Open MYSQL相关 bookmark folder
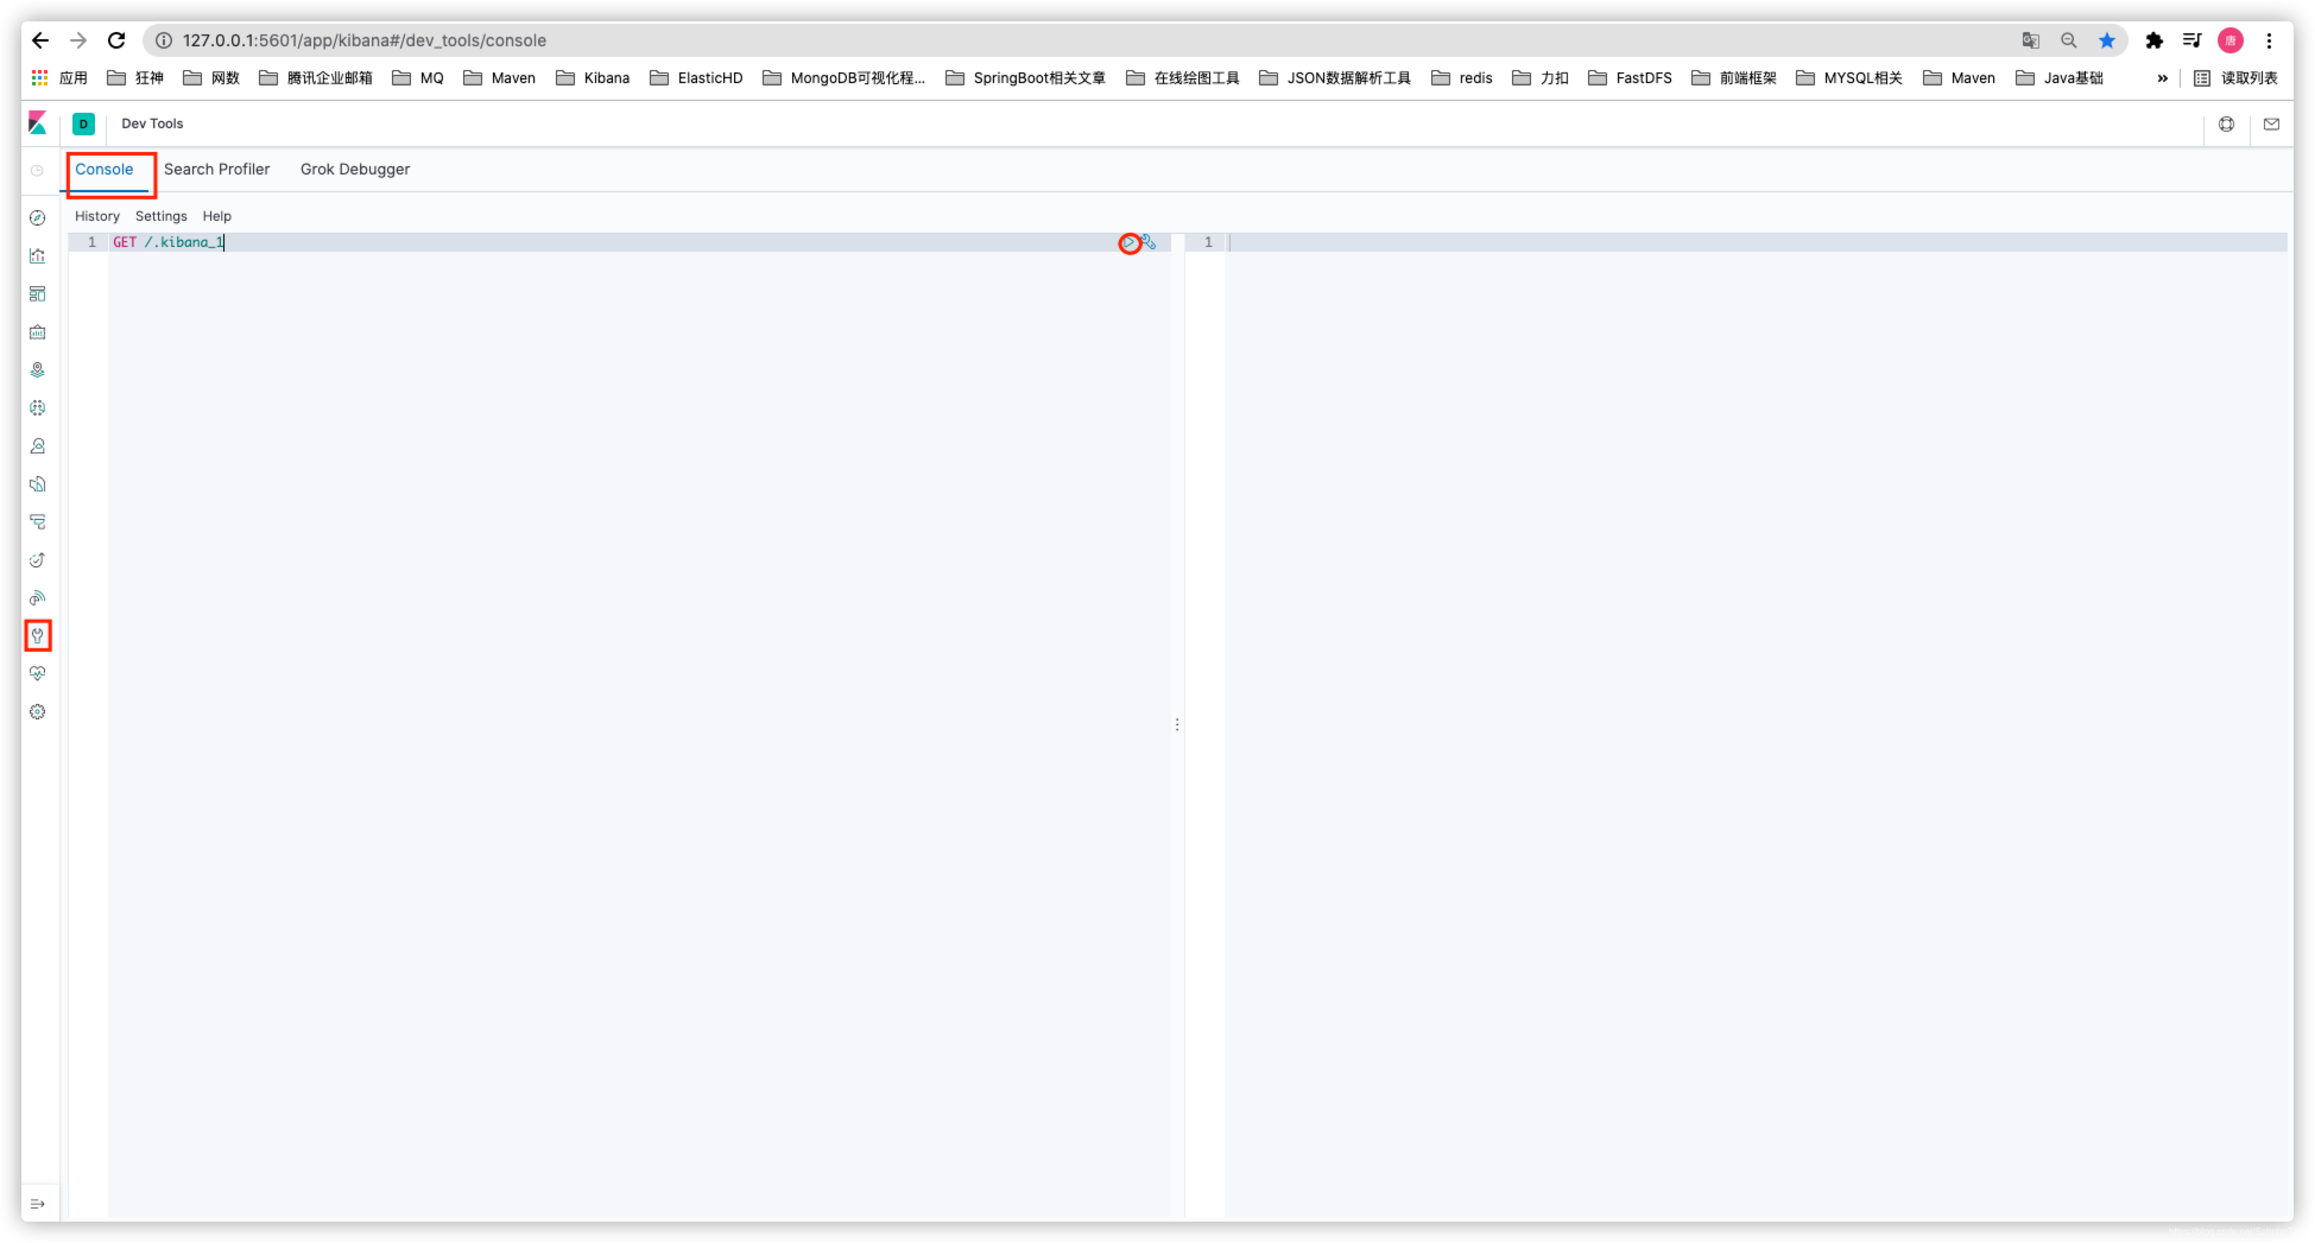Screen dimensions: 2315x1243 tap(1849, 78)
